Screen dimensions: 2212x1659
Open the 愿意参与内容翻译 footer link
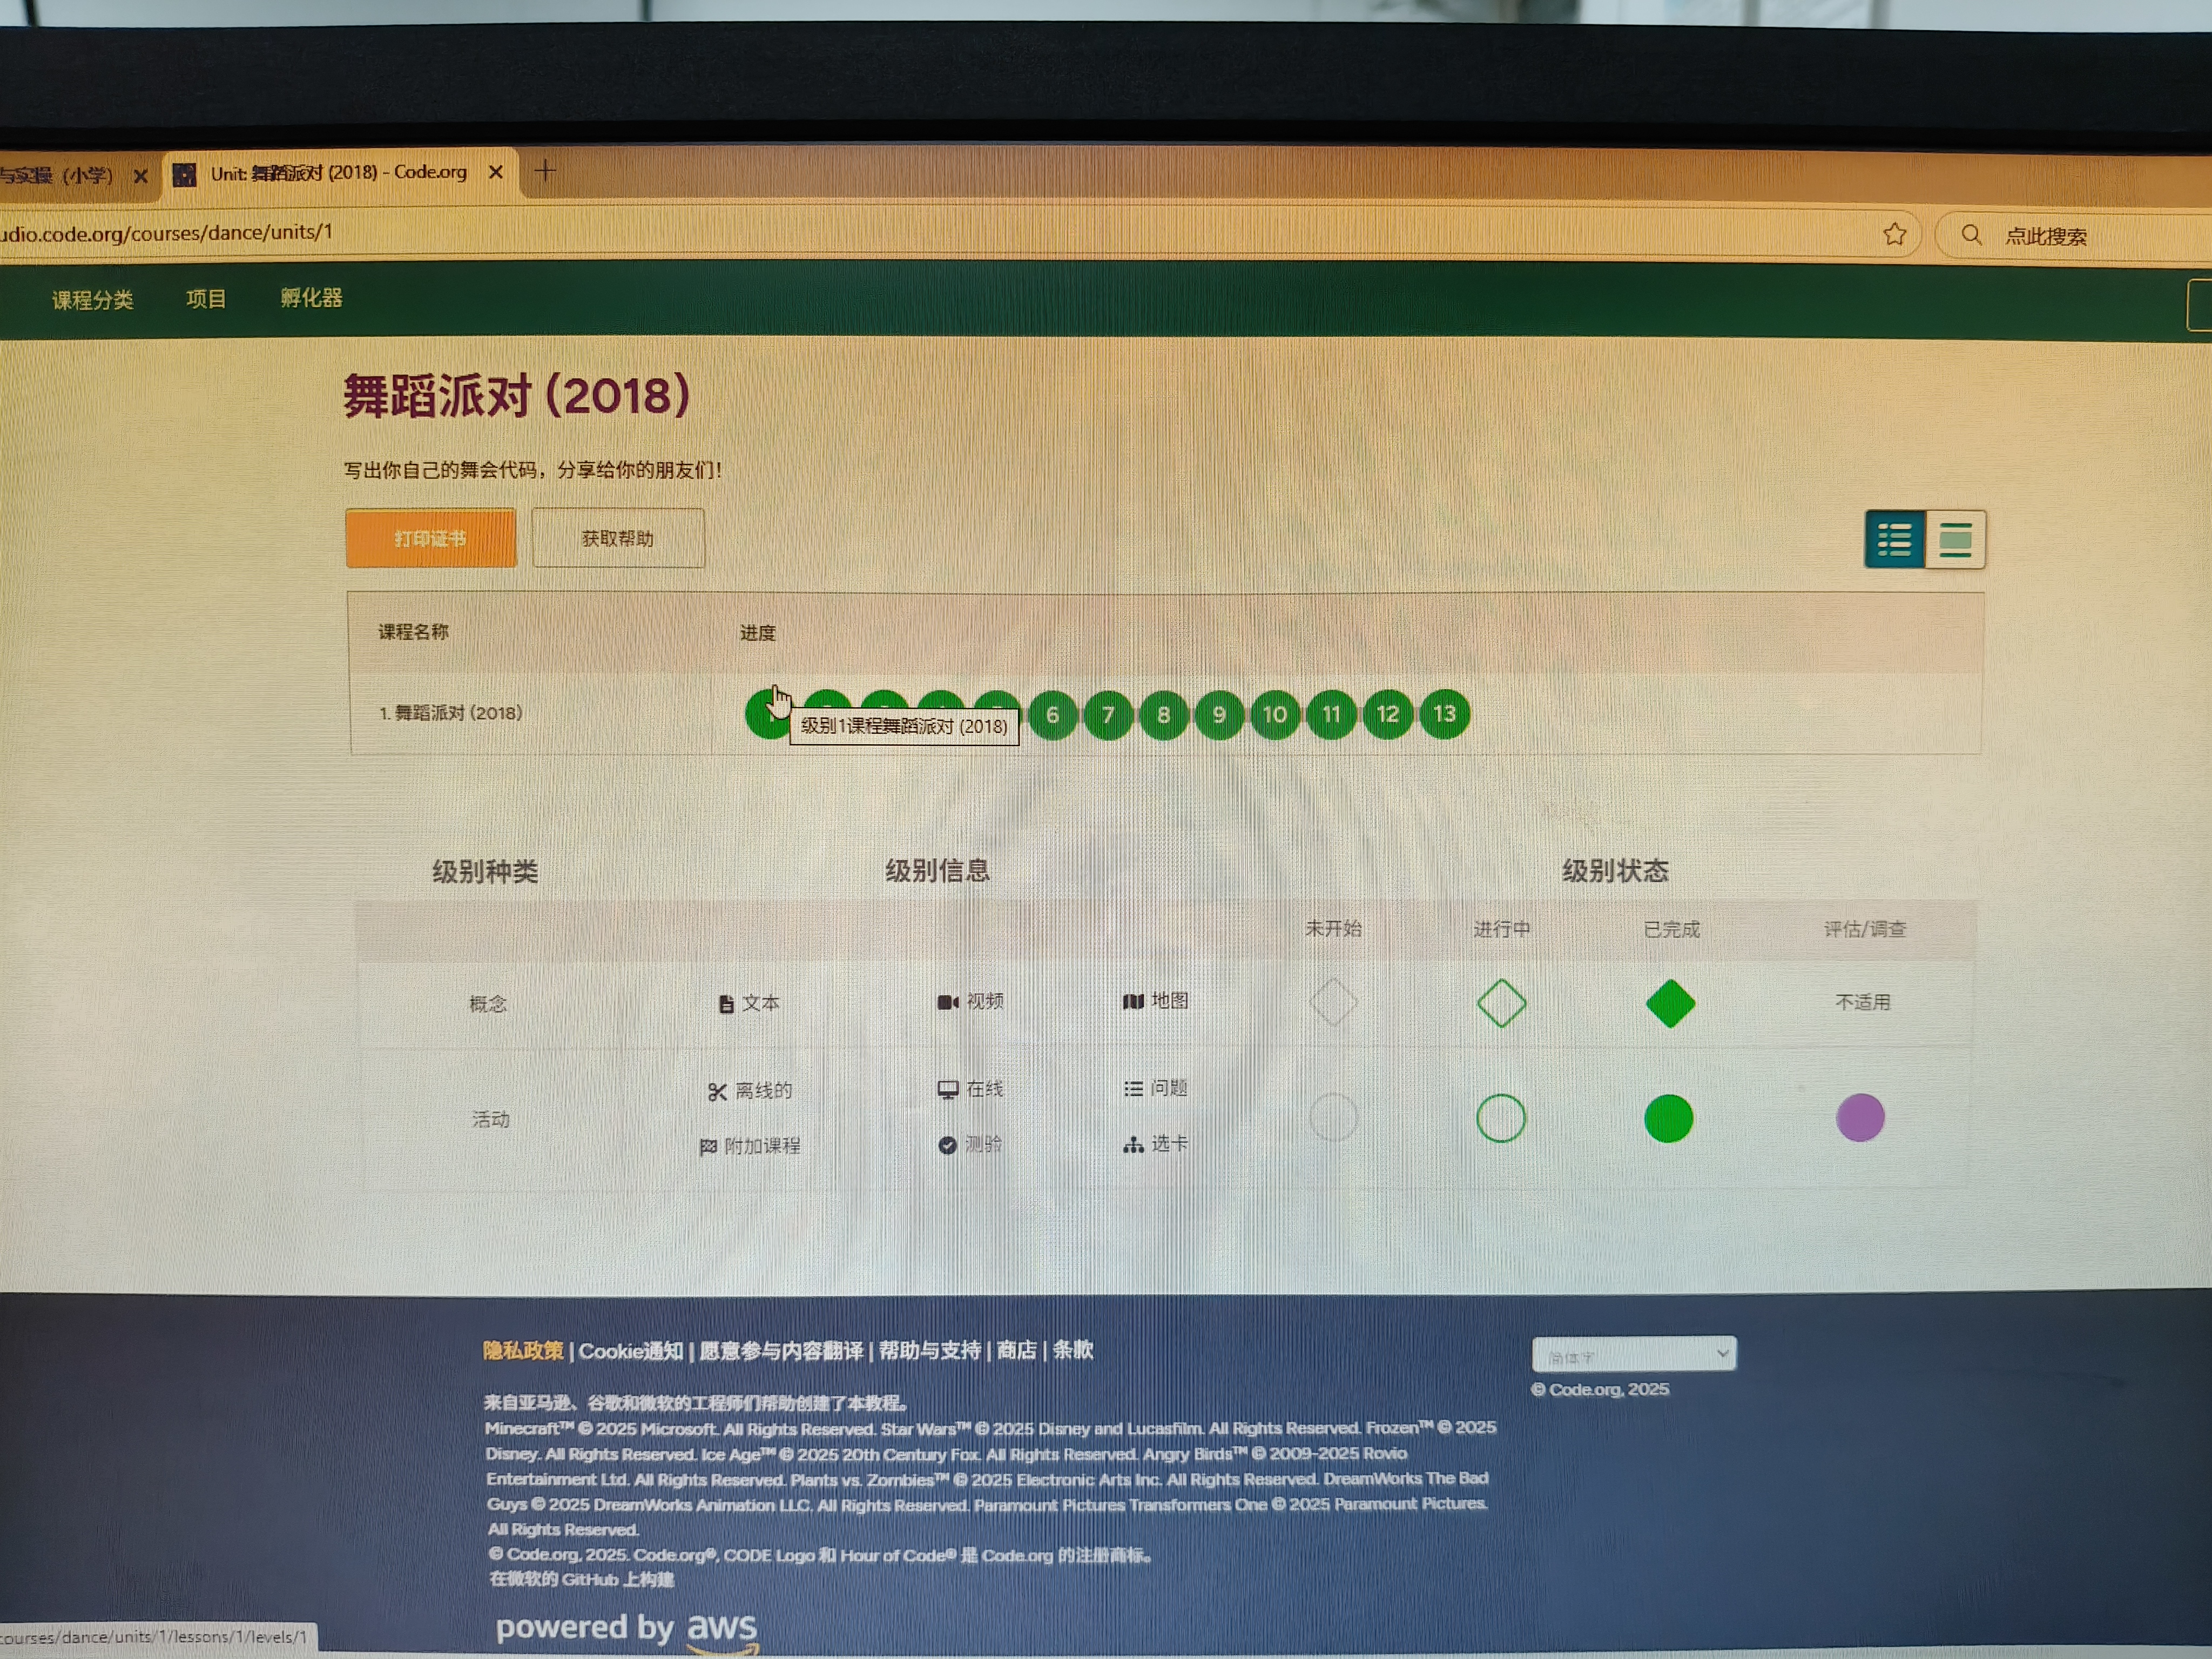click(781, 1351)
